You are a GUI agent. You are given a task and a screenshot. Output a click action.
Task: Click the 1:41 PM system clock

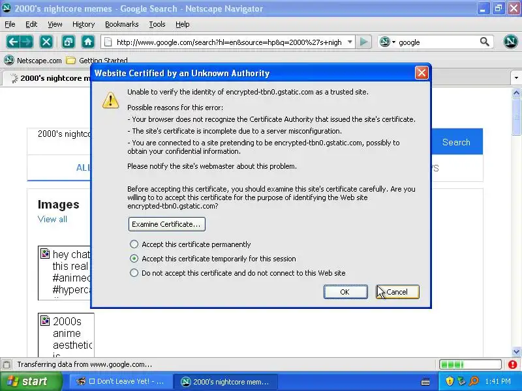pos(497,381)
